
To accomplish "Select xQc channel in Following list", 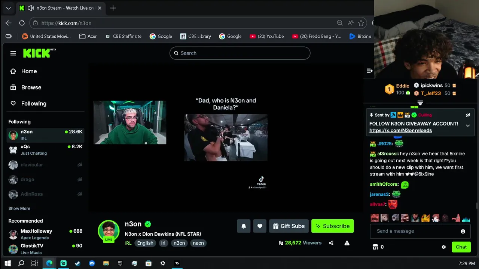I will pyautogui.click(x=45, y=150).
